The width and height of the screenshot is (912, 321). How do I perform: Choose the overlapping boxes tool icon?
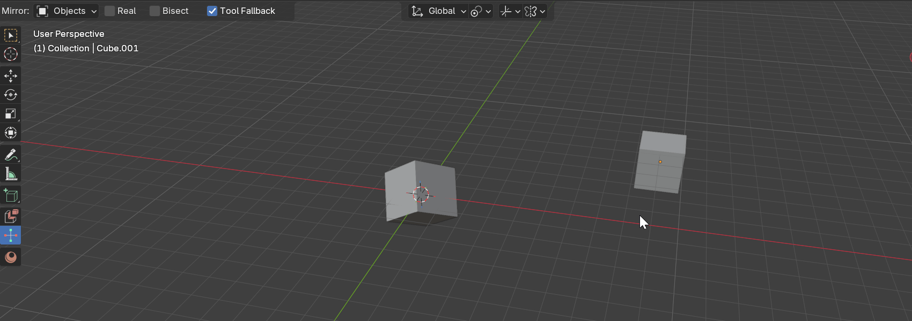click(11, 216)
